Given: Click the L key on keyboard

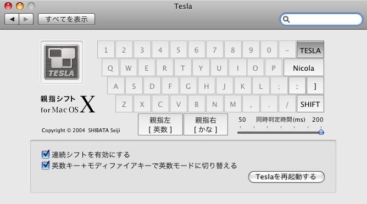Looking at the screenshot, I should (261, 86).
